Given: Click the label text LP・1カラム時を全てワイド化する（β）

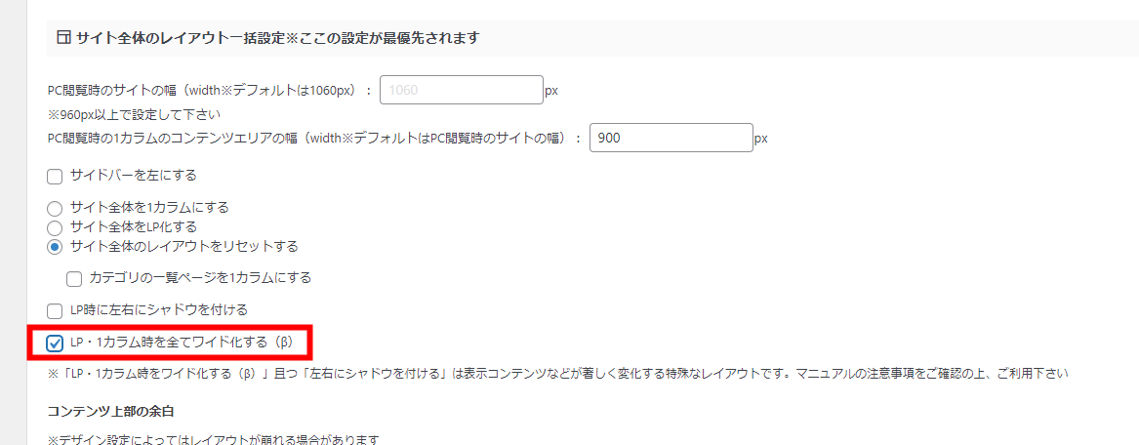Looking at the screenshot, I should point(182,342).
